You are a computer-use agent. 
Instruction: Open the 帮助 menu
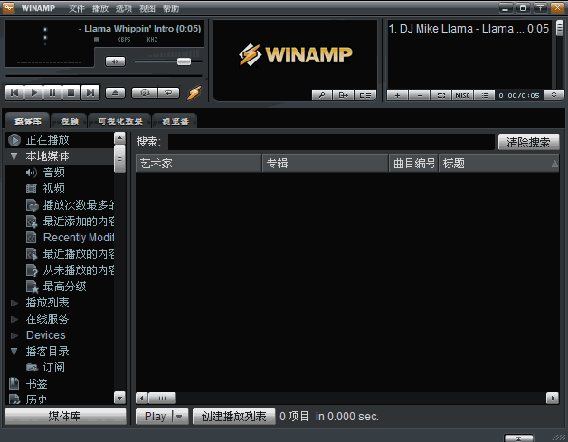coord(171,8)
